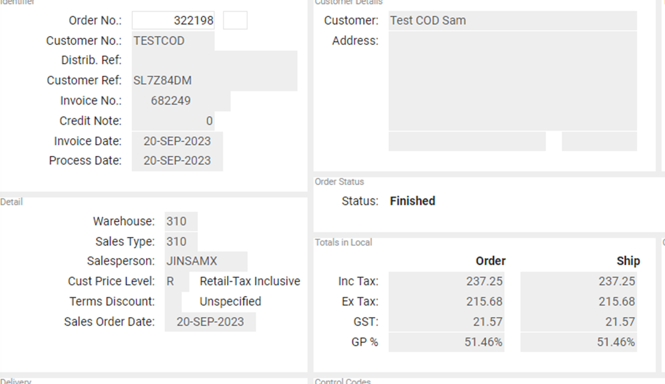Screen dimensions: 665x384
Task: Click the Credit Note field
Action: point(173,121)
